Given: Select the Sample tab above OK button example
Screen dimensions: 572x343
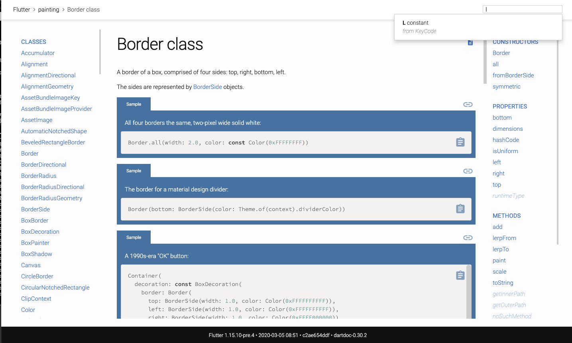Looking at the screenshot, I should click(x=134, y=237).
